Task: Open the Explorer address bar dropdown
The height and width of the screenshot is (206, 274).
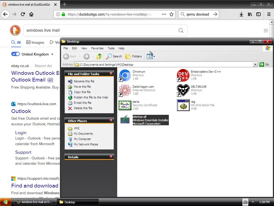Action: [x=255, y=64]
